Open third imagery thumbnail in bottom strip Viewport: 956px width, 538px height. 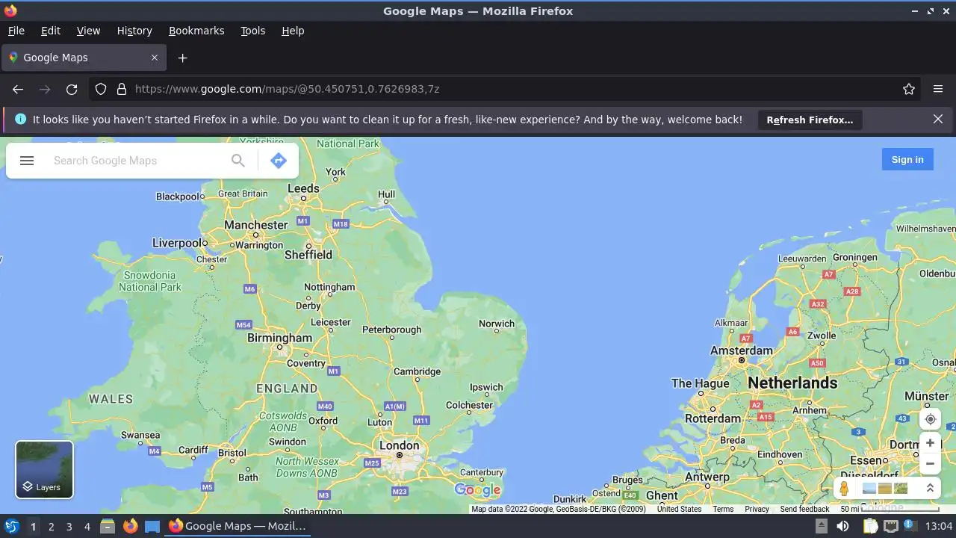[x=901, y=489]
